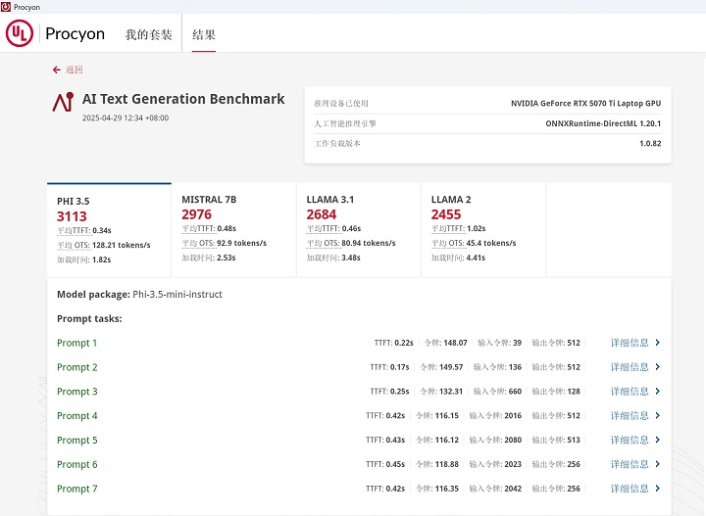Click LLAMA 2 平均 OTS 45.4 tokens/s
This screenshot has width=706, height=516.
pyautogui.click(x=474, y=243)
